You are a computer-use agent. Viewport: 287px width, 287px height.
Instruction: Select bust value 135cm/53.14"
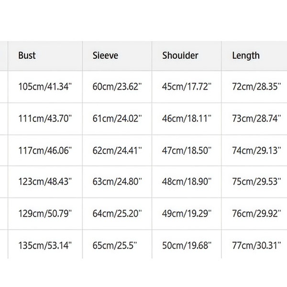coord(45,246)
